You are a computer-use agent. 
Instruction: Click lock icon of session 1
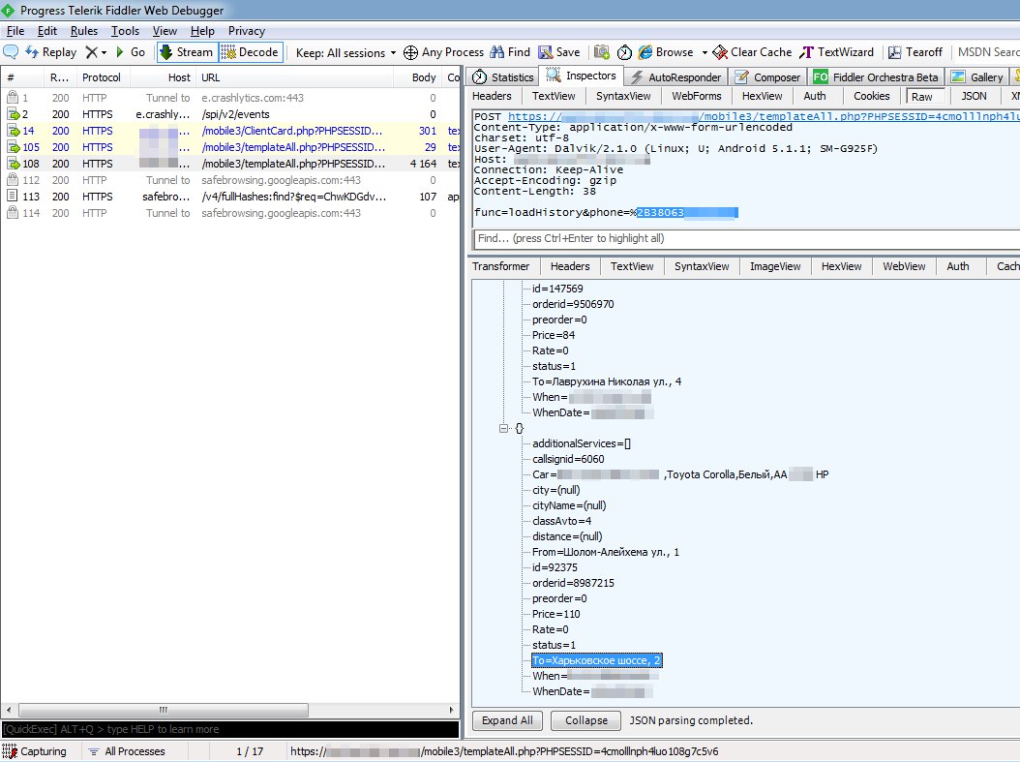coord(13,98)
